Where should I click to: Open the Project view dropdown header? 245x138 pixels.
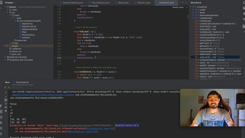click(x=10, y=3)
